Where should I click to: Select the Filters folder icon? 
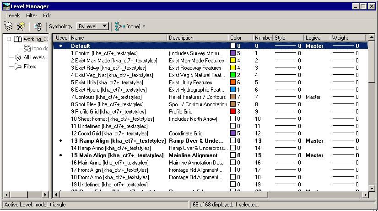point(18,67)
